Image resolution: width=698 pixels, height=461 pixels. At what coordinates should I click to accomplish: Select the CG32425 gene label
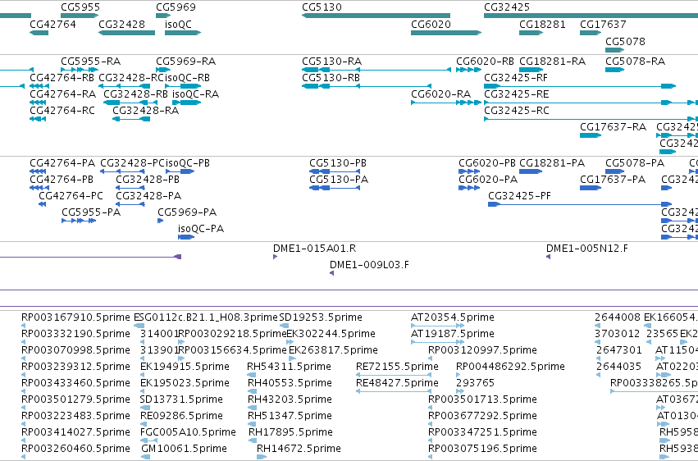coord(507,7)
